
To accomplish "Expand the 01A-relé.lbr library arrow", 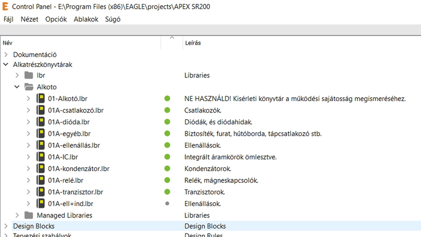I will pyautogui.click(x=29, y=180).
